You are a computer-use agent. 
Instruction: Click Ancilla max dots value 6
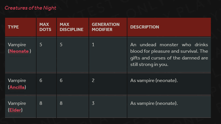[x=41, y=81]
